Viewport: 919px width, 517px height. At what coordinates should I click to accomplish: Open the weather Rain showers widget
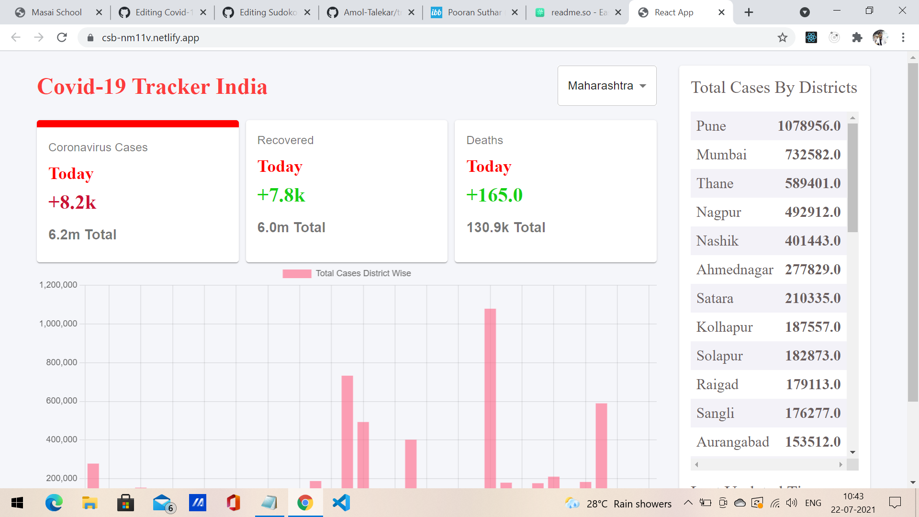pyautogui.click(x=619, y=504)
